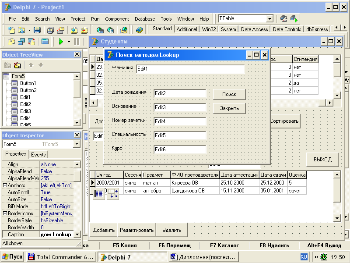Switch to Total Commander taskbar button
The height and width of the screenshot is (263, 350).
coord(61,257)
